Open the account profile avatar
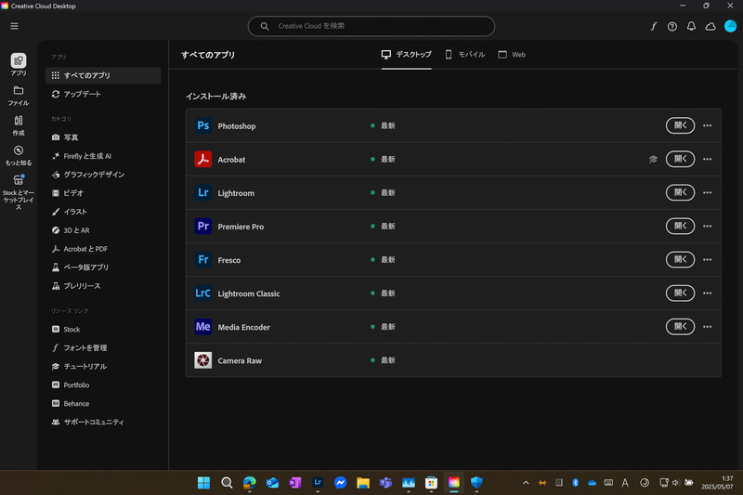Screen dimensions: 743x495 (x=730, y=26)
